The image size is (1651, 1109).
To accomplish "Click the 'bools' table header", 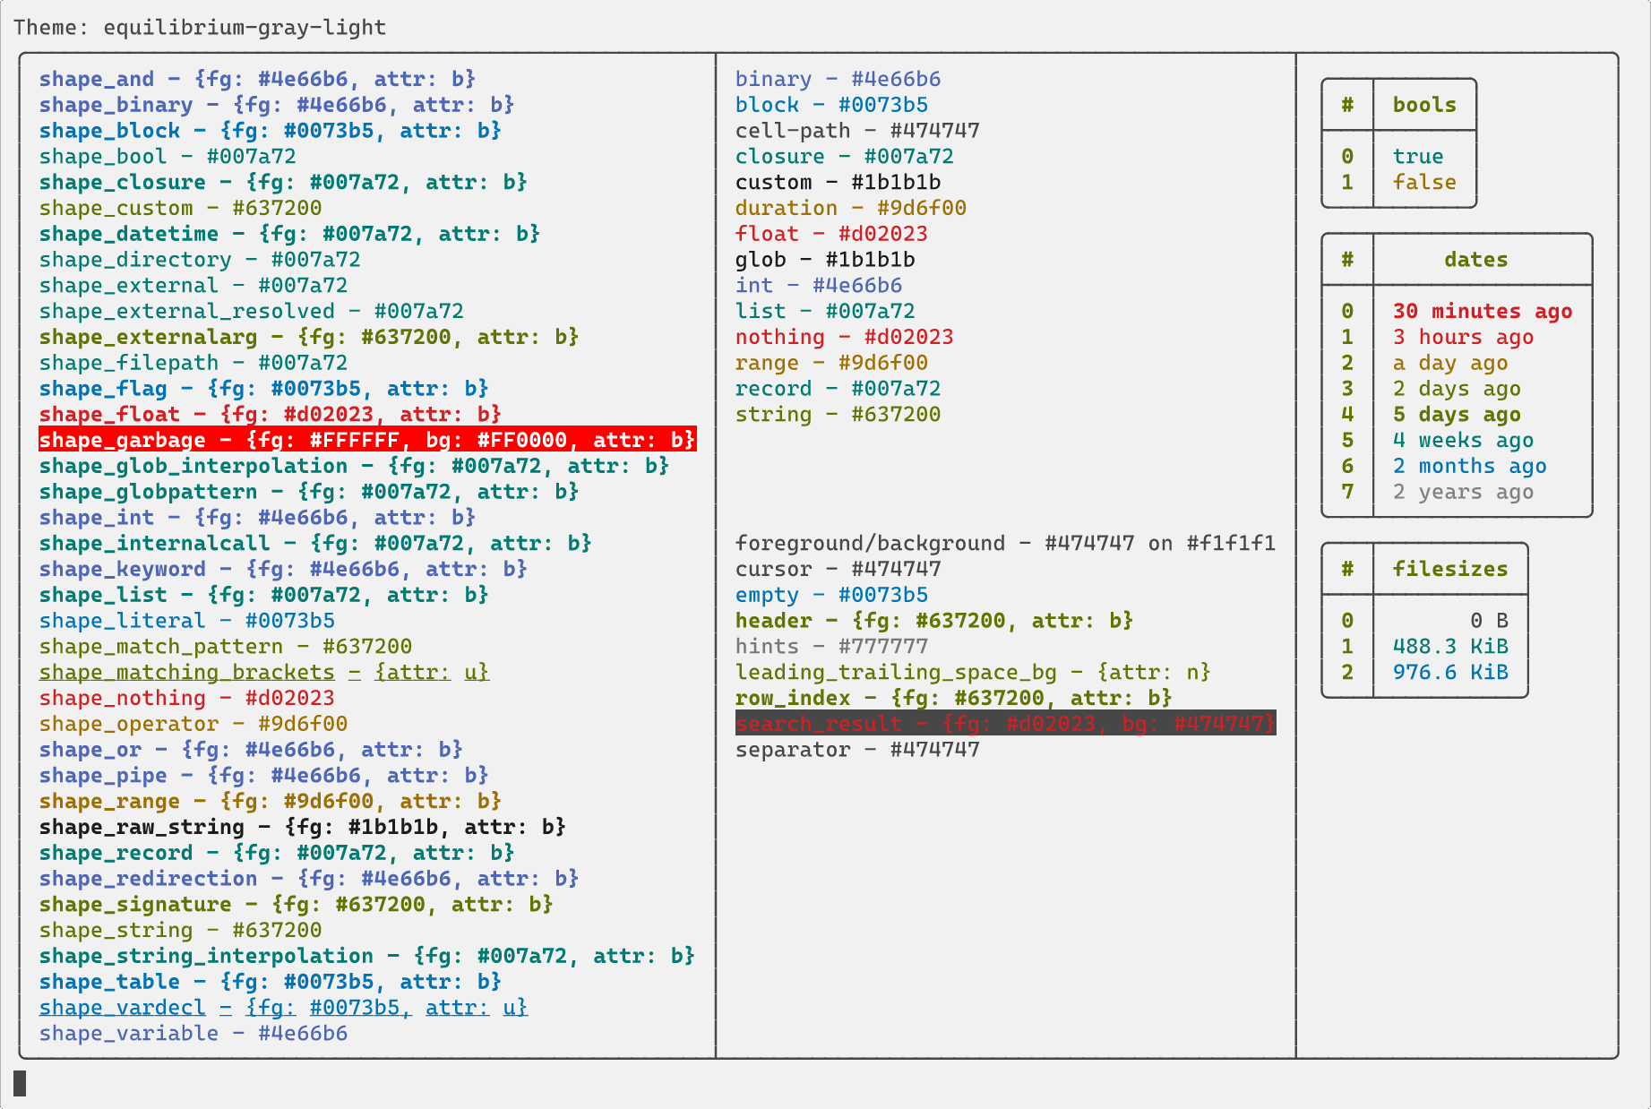I will point(1424,105).
